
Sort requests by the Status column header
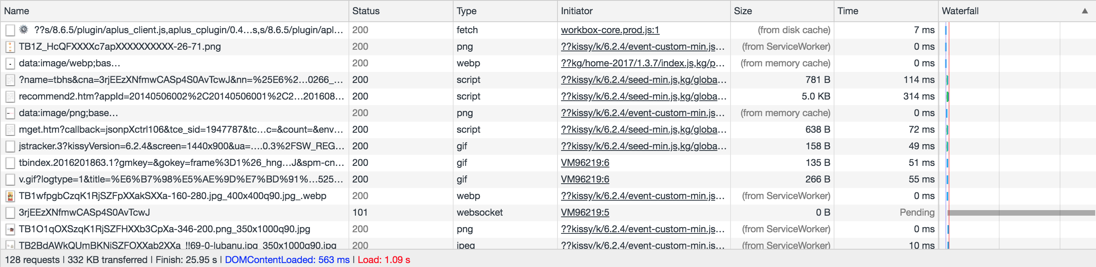coord(366,11)
